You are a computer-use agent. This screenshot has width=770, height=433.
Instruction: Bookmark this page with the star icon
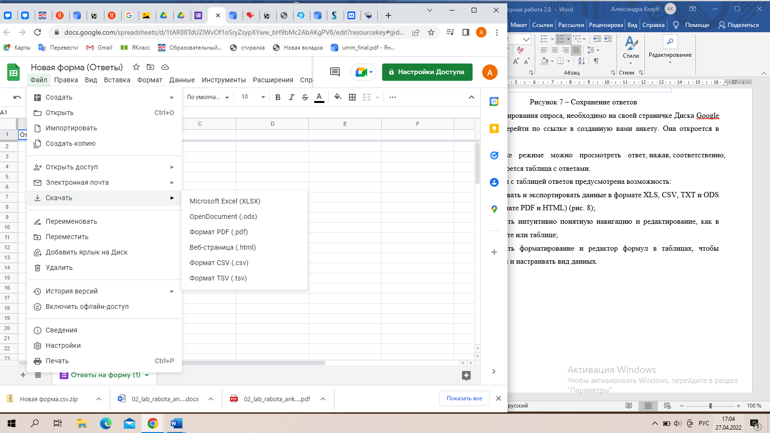tap(431, 32)
